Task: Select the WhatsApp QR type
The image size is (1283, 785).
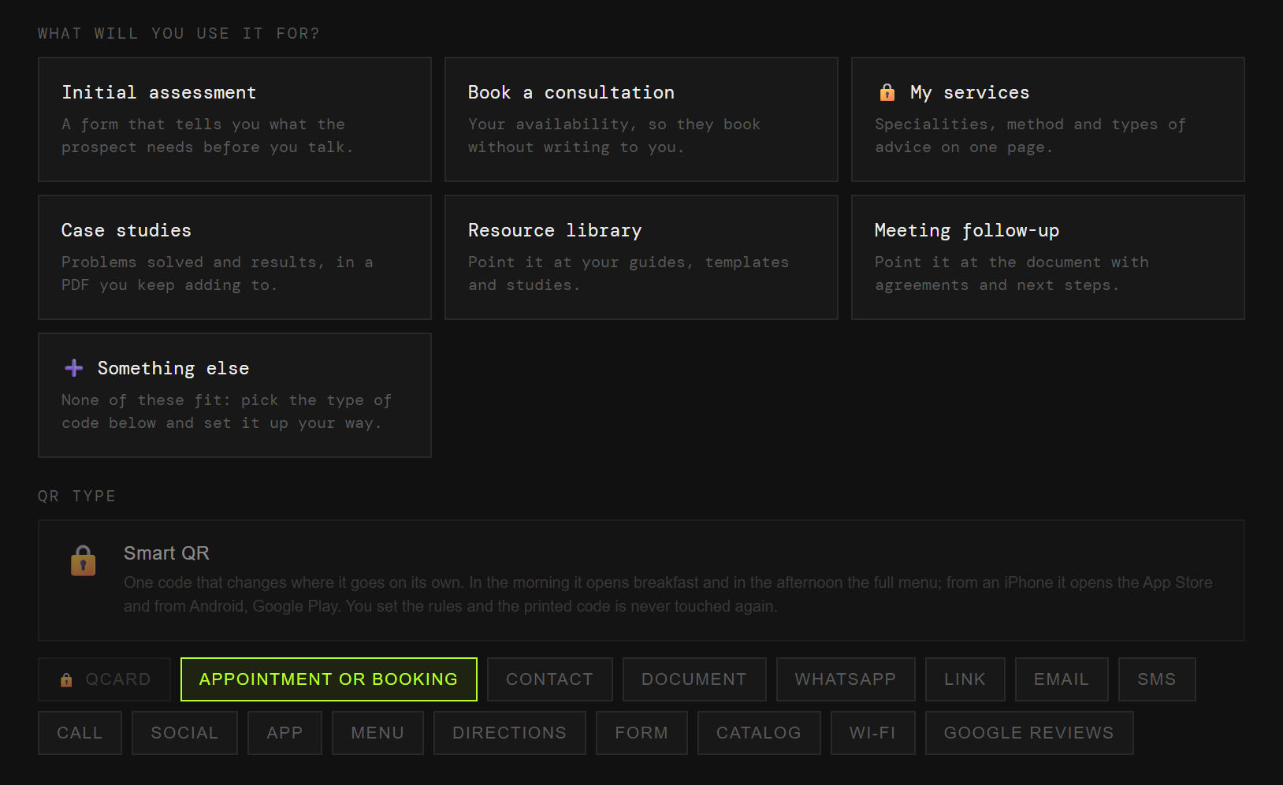Action: [846, 679]
